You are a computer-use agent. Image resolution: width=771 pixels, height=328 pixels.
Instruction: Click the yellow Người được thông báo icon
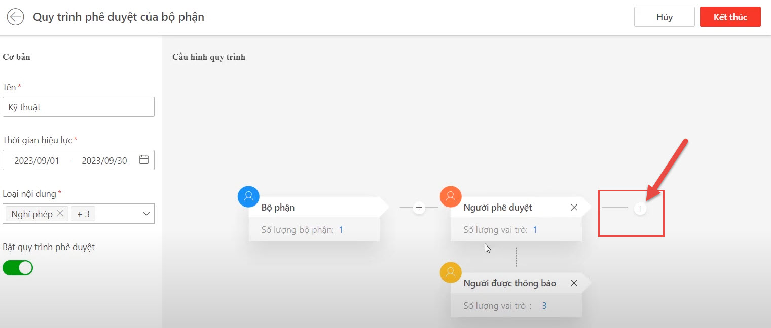coord(451,273)
